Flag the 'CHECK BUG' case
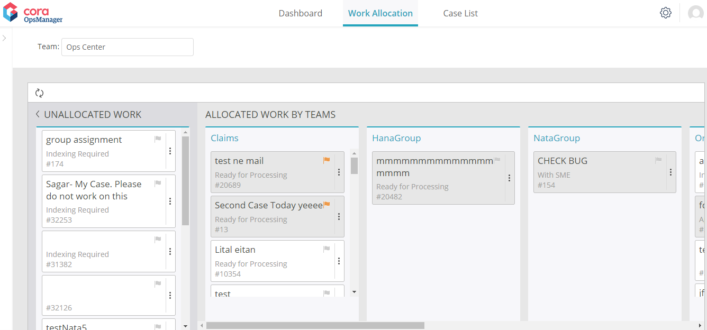Image resolution: width=707 pixels, height=330 pixels. click(658, 160)
